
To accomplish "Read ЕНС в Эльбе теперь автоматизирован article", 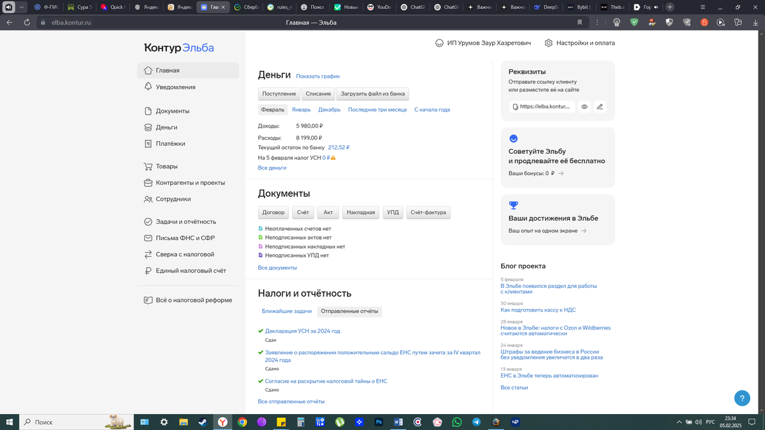I will click(x=550, y=376).
